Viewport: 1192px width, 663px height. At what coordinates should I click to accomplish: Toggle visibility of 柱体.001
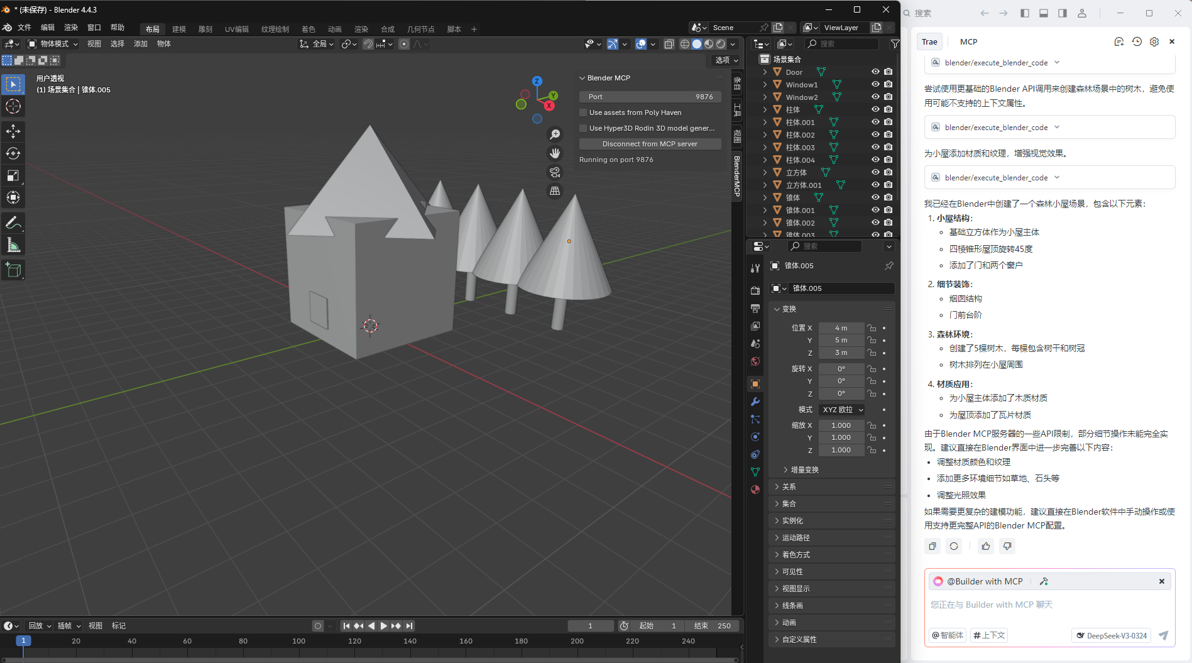click(x=875, y=122)
